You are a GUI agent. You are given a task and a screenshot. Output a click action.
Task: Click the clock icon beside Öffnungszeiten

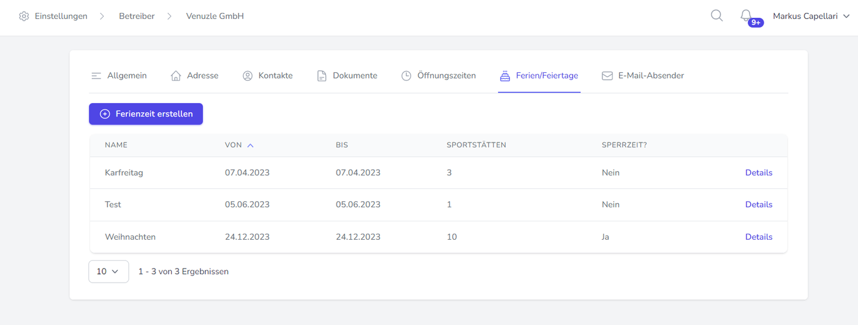[x=406, y=76]
